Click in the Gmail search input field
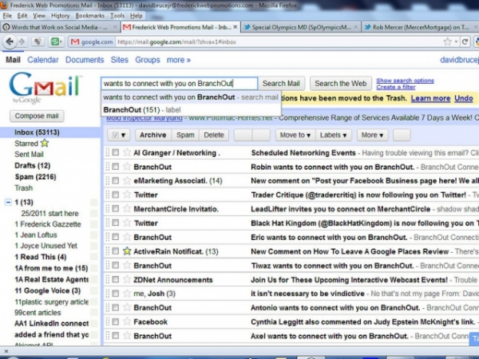 tap(180, 83)
